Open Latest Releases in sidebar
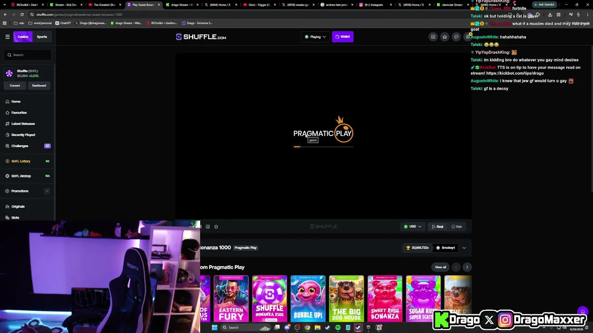 (23, 123)
